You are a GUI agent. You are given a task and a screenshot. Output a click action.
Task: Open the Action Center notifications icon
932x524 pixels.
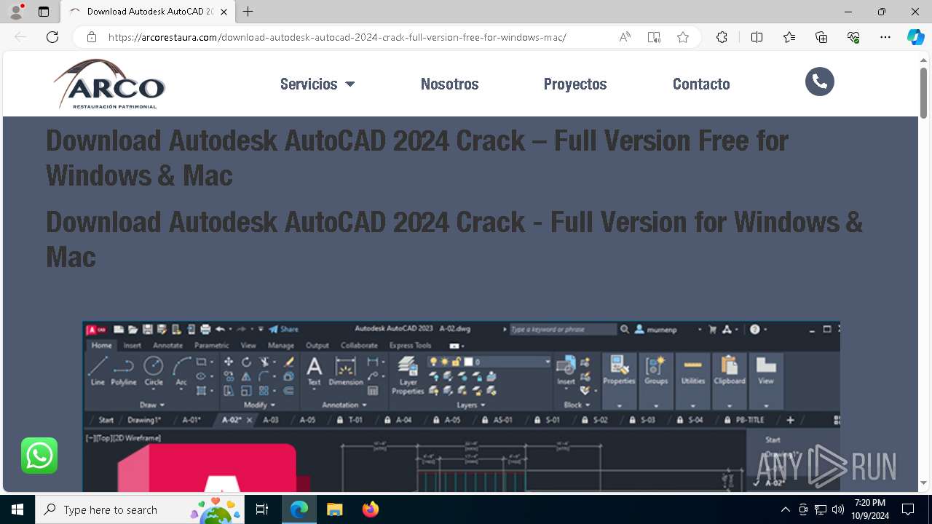point(908,509)
